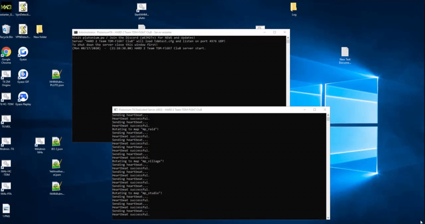Screen dimensions: 425x224
Task: Click 'Rotating to map "mp_raid"!' console line
Action: (x=135, y=129)
